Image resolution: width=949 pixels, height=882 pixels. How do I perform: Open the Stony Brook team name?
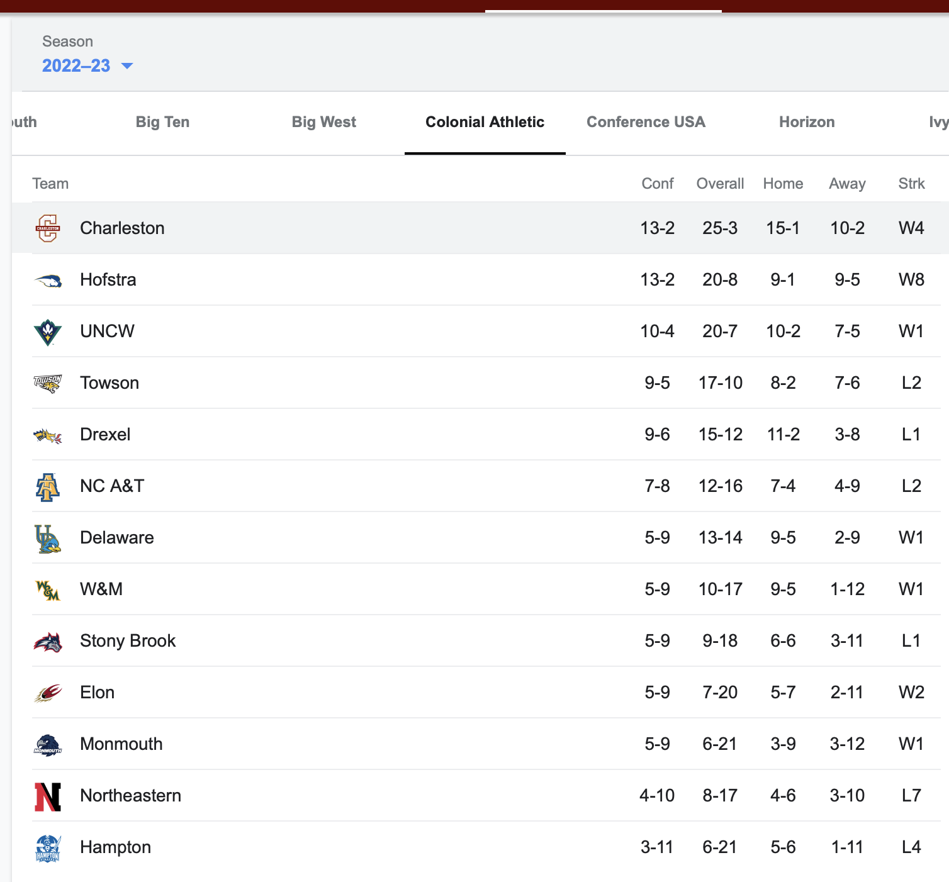128,640
